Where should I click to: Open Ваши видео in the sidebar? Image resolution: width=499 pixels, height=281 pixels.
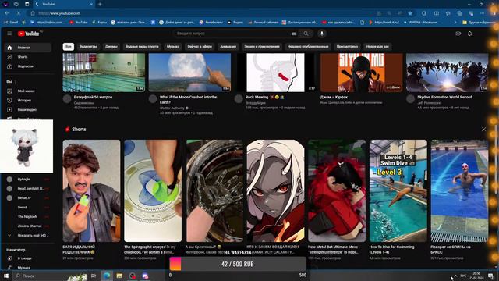click(28, 109)
